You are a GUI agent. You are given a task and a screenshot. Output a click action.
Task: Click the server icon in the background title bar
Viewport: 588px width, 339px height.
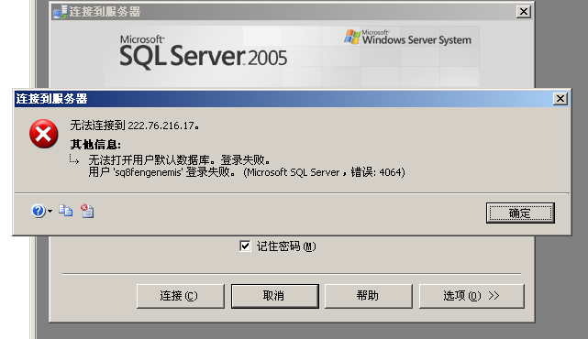[x=60, y=12]
